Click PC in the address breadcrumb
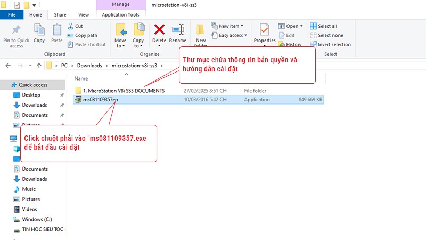The height and width of the screenshot is (240, 426). point(64,66)
